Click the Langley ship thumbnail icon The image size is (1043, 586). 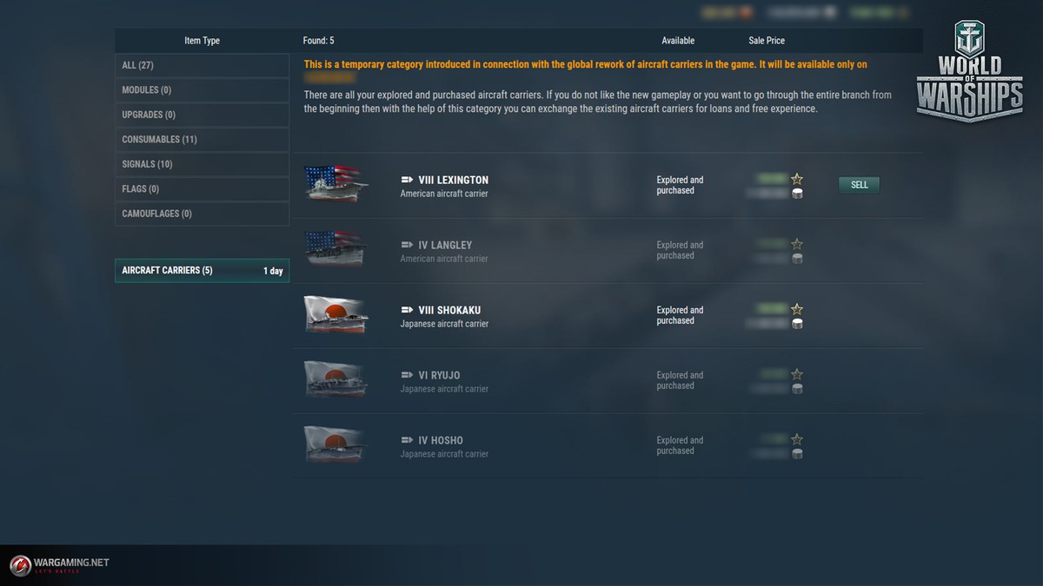pyautogui.click(x=334, y=249)
